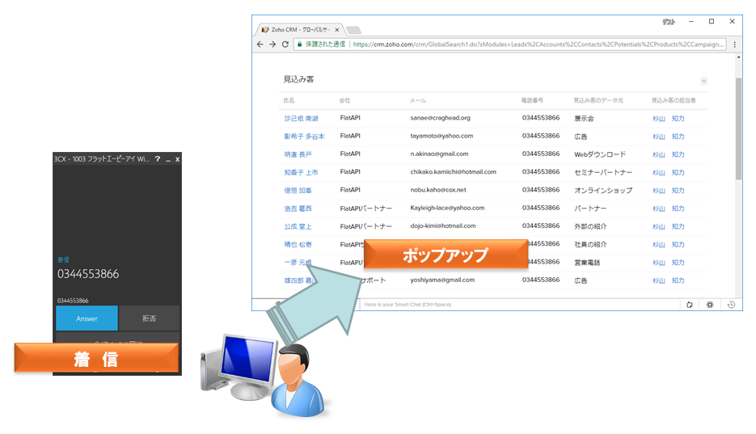Click the large caller number 0344553866 in 3CX
Viewport: 756px width, 434px height.
(x=88, y=274)
